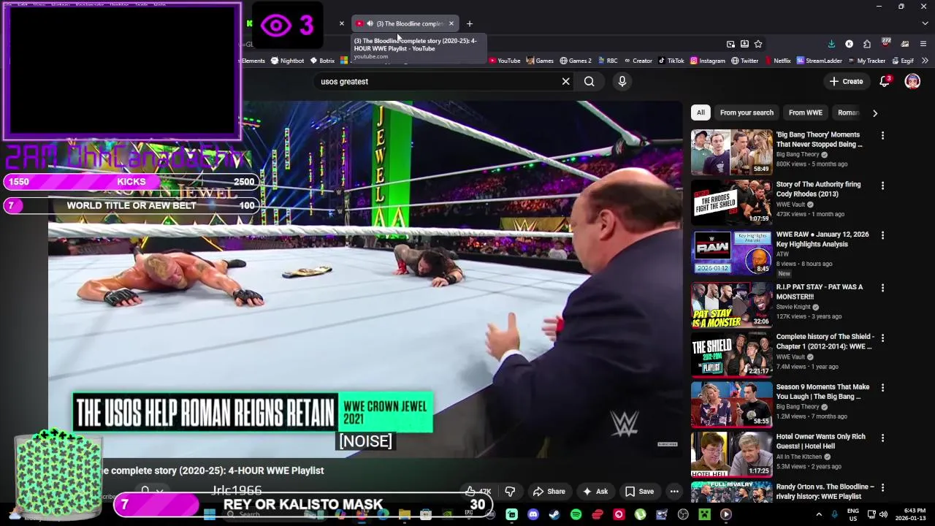This screenshot has height=526, width=935.
Task: Dislike the video with thumbs down
Action: [x=510, y=492]
